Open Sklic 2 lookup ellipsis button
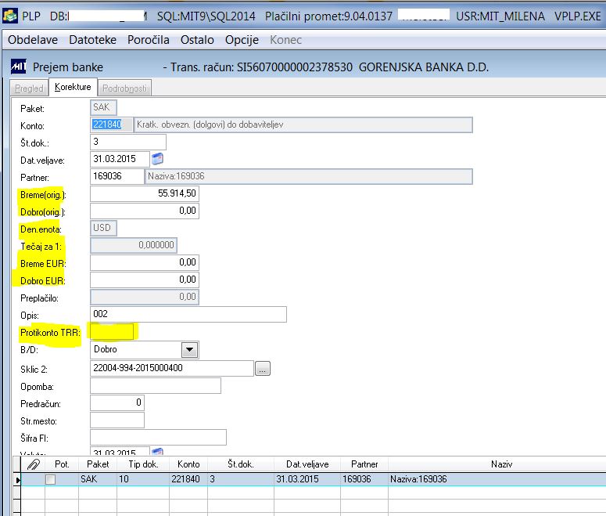 tap(263, 369)
